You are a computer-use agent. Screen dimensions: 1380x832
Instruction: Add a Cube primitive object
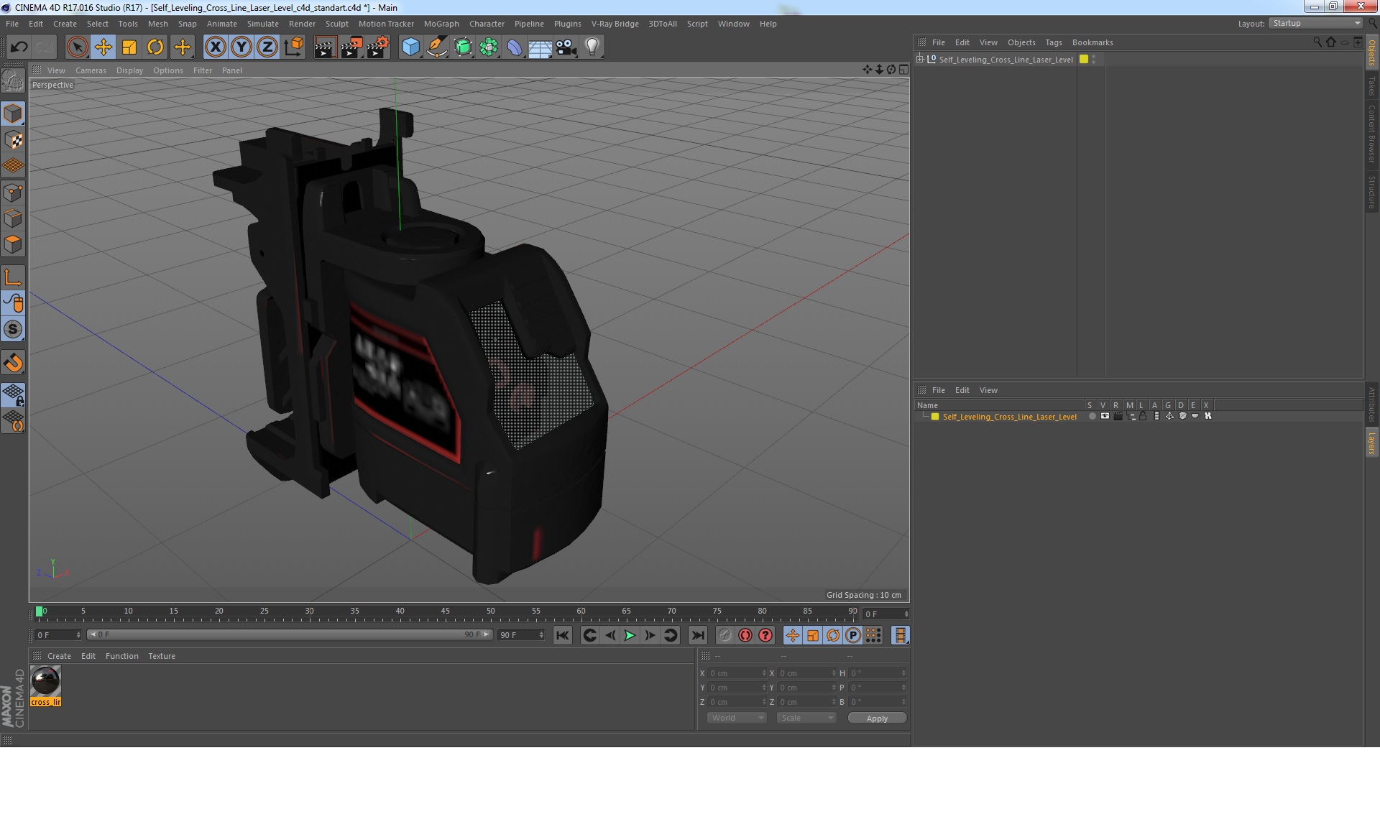[x=410, y=47]
